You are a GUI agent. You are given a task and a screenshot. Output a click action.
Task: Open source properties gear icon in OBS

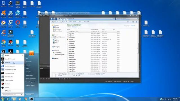(65, 79)
